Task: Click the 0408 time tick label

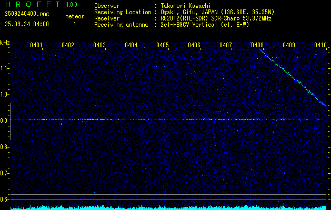Action: [x=257, y=45]
